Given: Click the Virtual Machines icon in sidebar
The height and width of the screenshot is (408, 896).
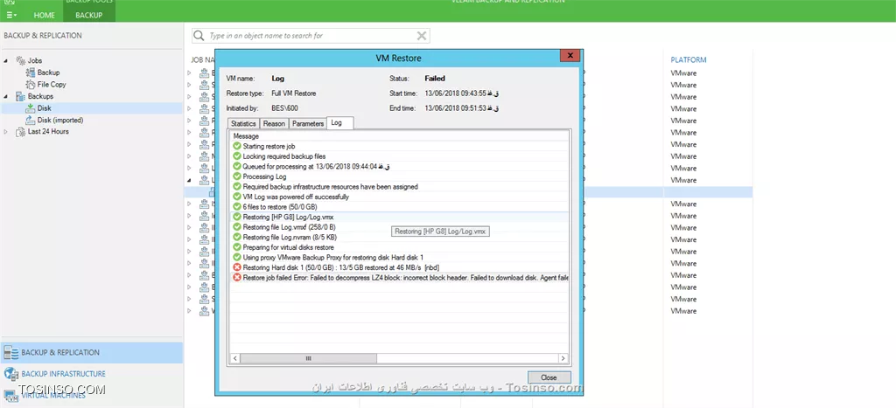Looking at the screenshot, I should [x=10, y=395].
